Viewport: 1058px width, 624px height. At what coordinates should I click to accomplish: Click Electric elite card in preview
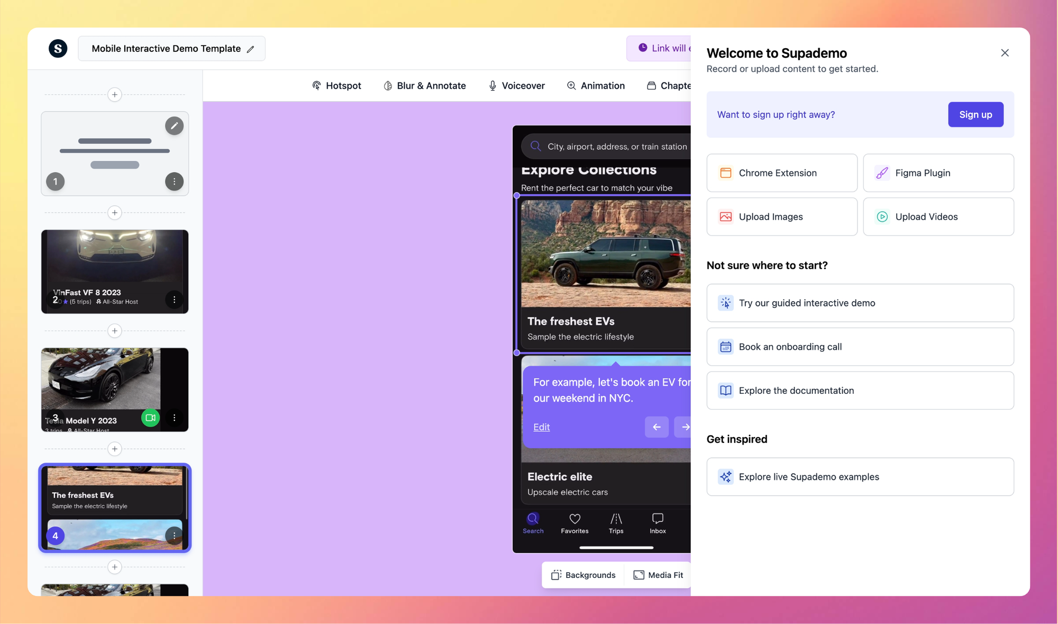[606, 484]
